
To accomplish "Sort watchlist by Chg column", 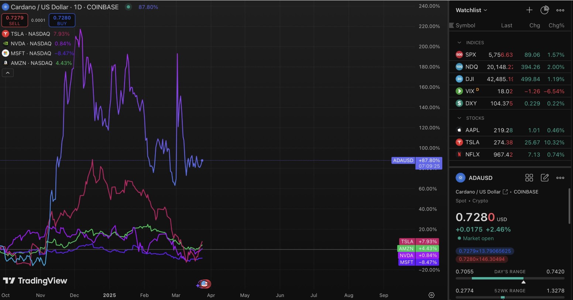I will click(535, 25).
